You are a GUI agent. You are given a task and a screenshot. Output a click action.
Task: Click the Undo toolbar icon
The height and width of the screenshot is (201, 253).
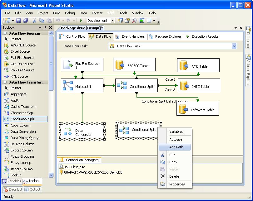click(x=58, y=21)
